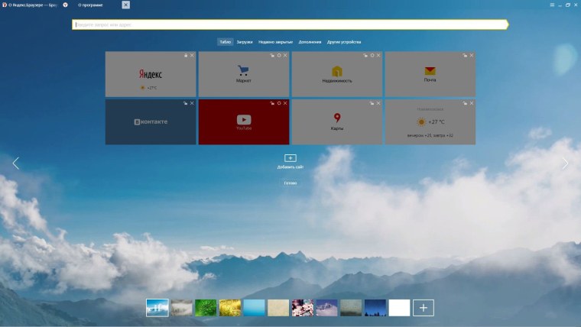Click the address search input field
Image resolution: width=581 pixels, height=327 pixels.
(290, 24)
